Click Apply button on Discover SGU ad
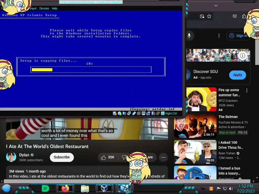Viewport: 259px width, 194px height. coord(238,75)
